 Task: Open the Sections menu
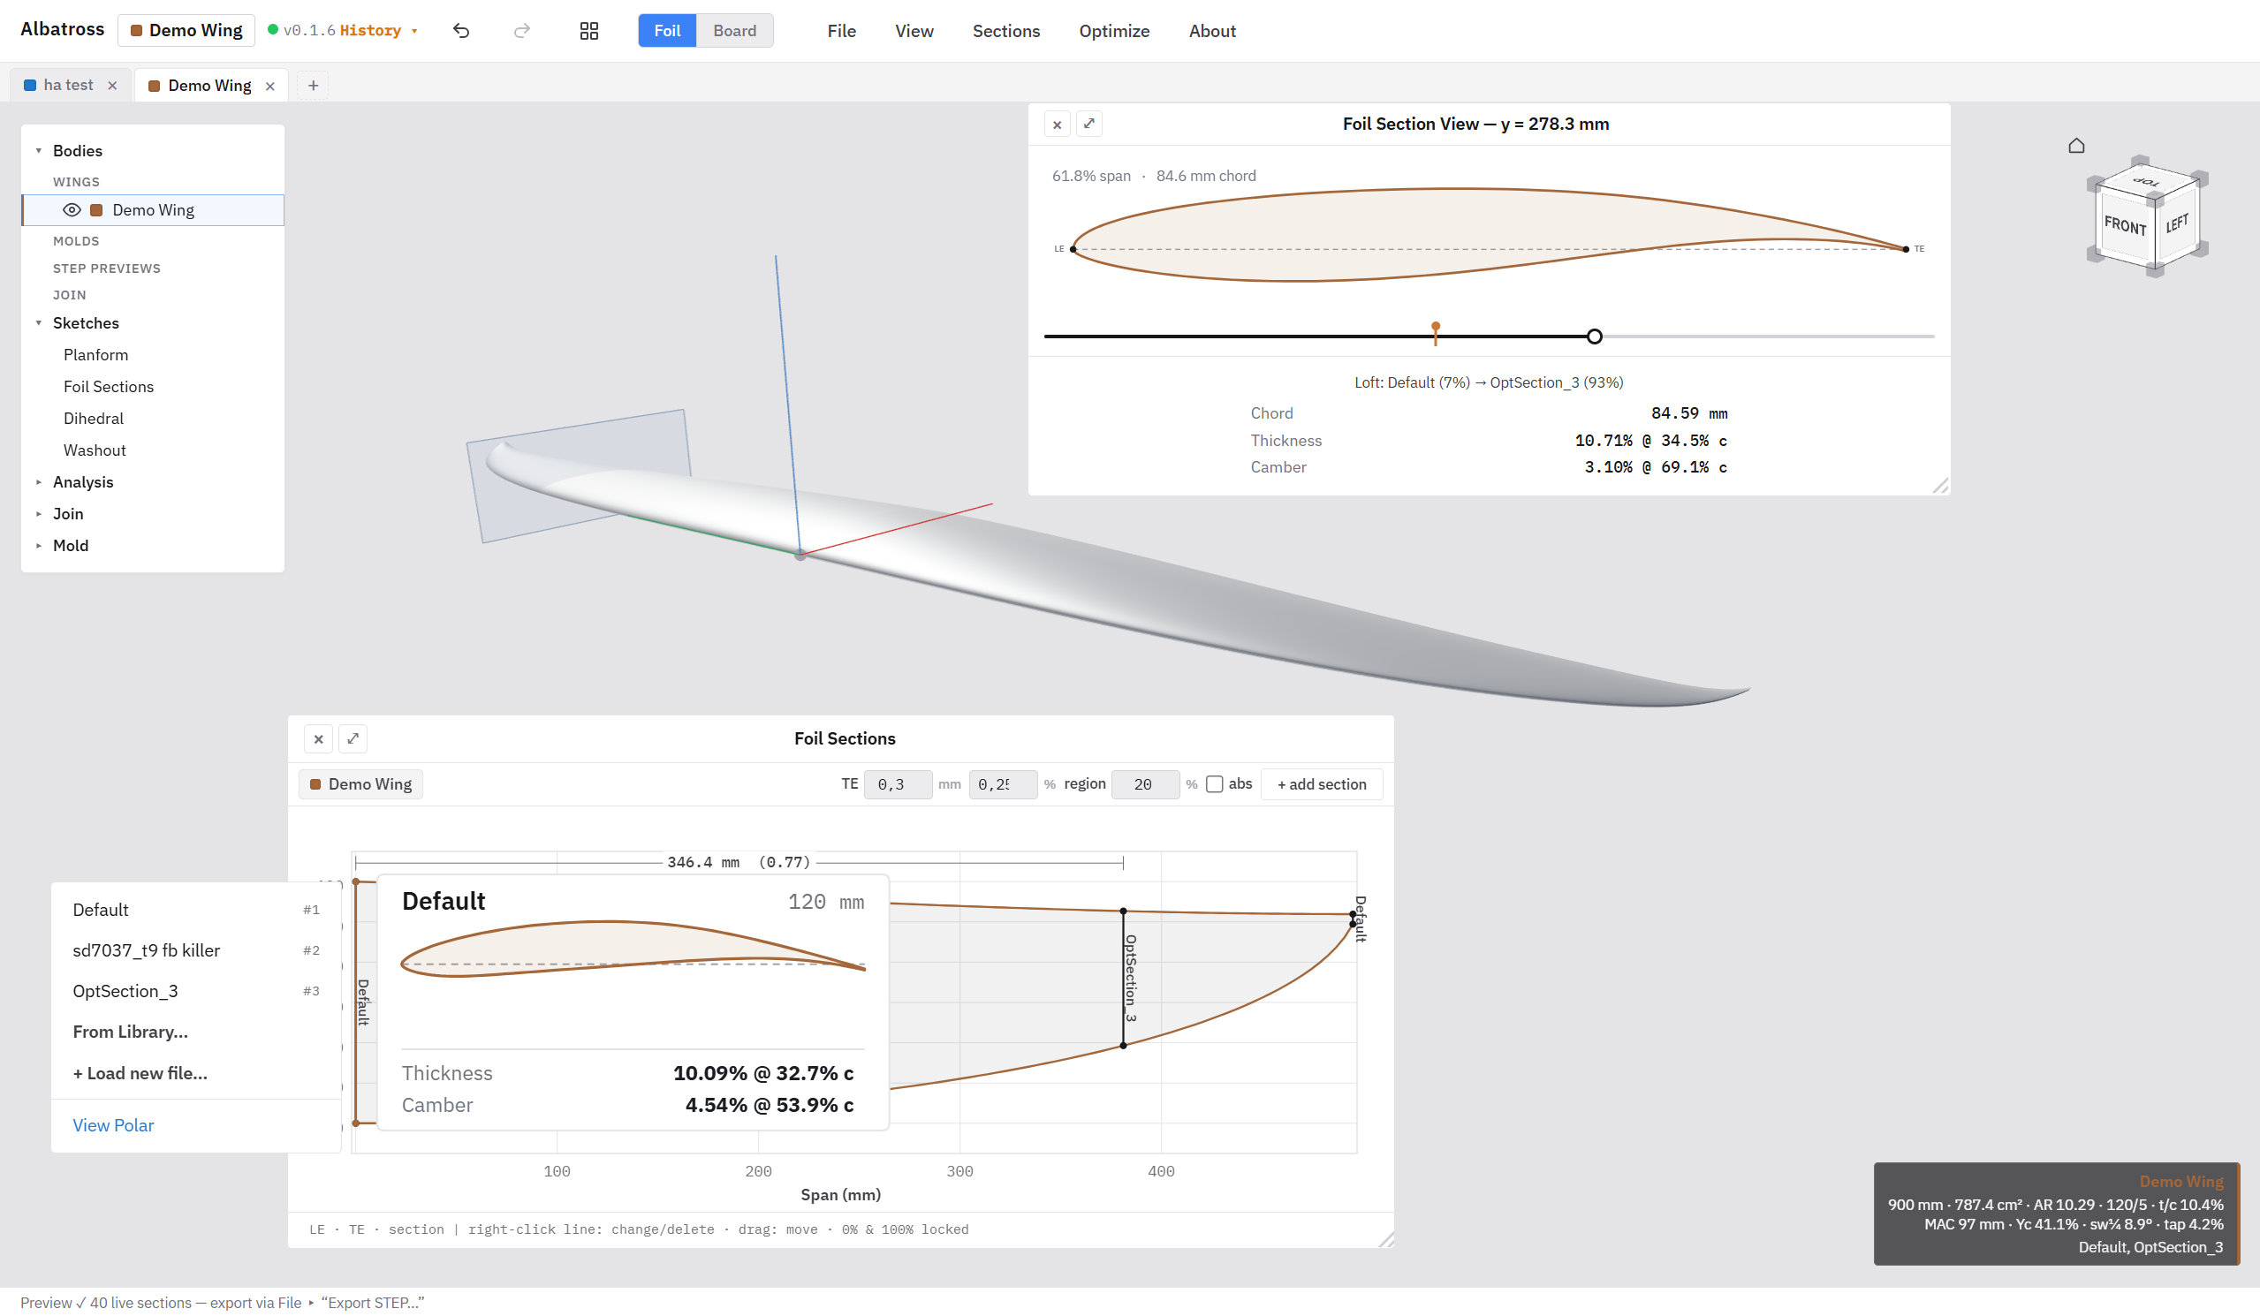[x=1006, y=31]
